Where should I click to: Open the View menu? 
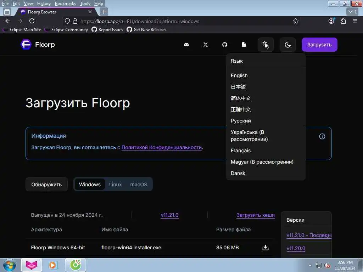(28, 4)
